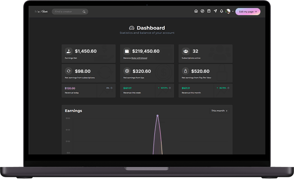Click the info icon on Revenue today
The image size is (294, 179).
click(x=111, y=88)
